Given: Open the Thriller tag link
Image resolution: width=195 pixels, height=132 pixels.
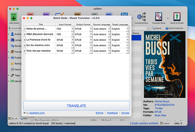Looking at the screenshot, I should tap(159, 108).
